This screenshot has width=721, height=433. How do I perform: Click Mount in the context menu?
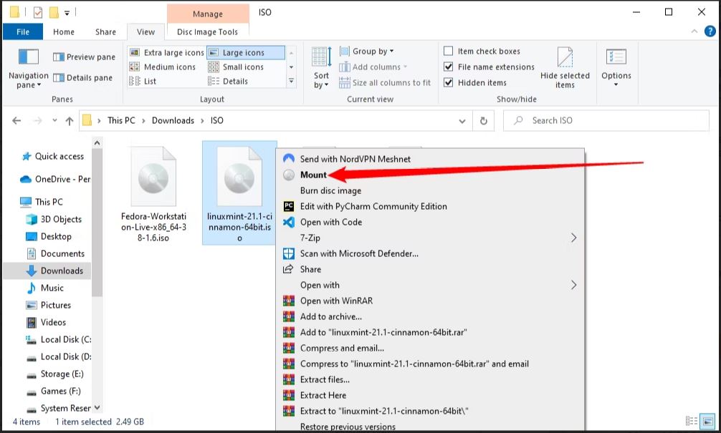tap(313, 175)
